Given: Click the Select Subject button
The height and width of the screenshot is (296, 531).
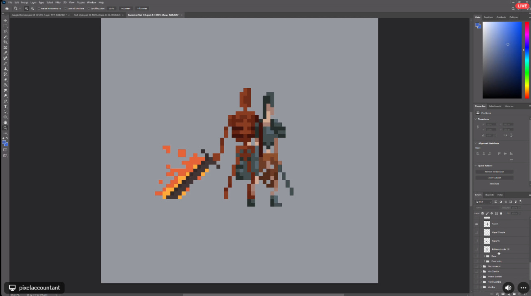Looking at the screenshot, I should pos(494,178).
